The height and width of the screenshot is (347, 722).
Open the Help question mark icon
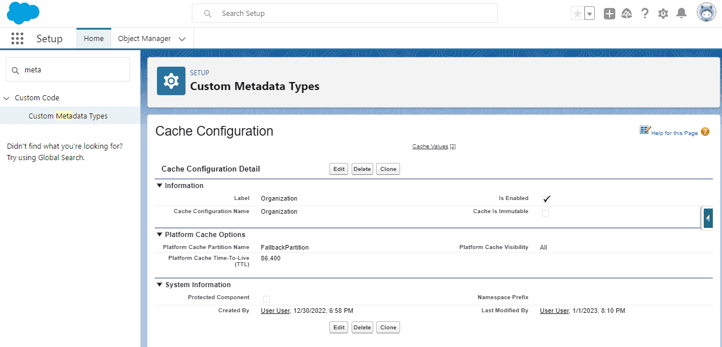click(x=645, y=14)
